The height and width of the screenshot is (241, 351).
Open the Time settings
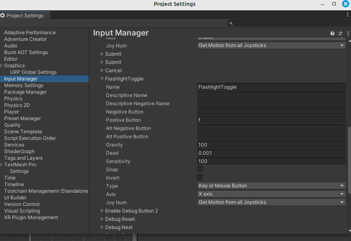tap(10, 178)
